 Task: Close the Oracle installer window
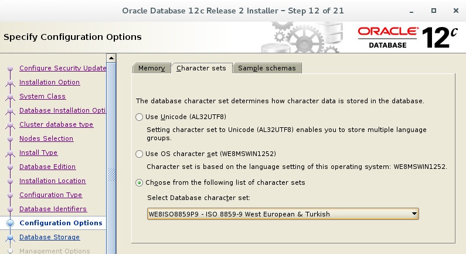456,11
